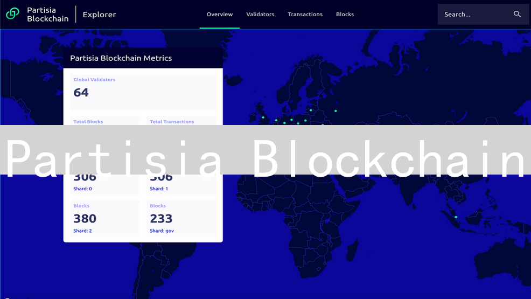
Task: Select the Global Validators value 64
Action: [x=81, y=93]
